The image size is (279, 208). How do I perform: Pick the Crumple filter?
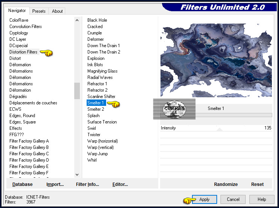(94, 33)
